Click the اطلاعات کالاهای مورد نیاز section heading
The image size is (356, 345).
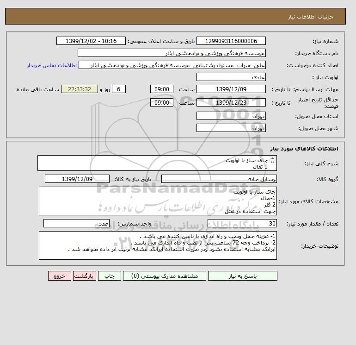(x=304, y=149)
